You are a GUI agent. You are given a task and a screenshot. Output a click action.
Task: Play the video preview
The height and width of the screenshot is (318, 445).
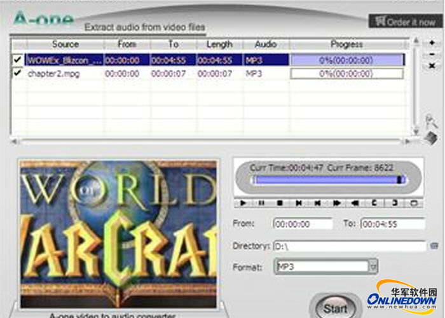pyautogui.click(x=243, y=203)
